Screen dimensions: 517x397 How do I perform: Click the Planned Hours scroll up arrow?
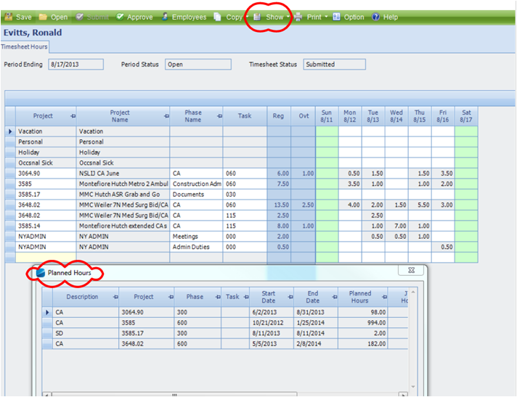click(413, 292)
